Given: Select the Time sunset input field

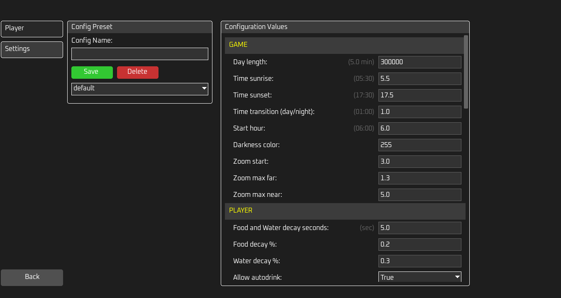Looking at the screenshot, I should [420, 95].
